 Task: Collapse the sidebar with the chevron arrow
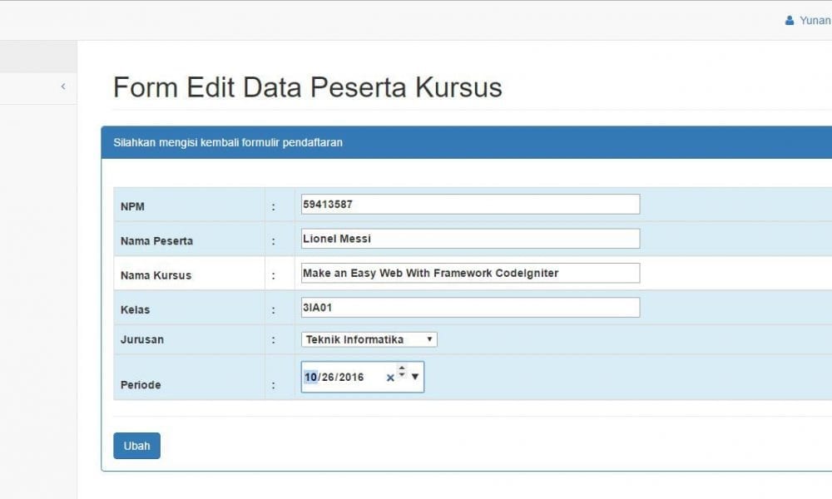(x=63, y=86)
